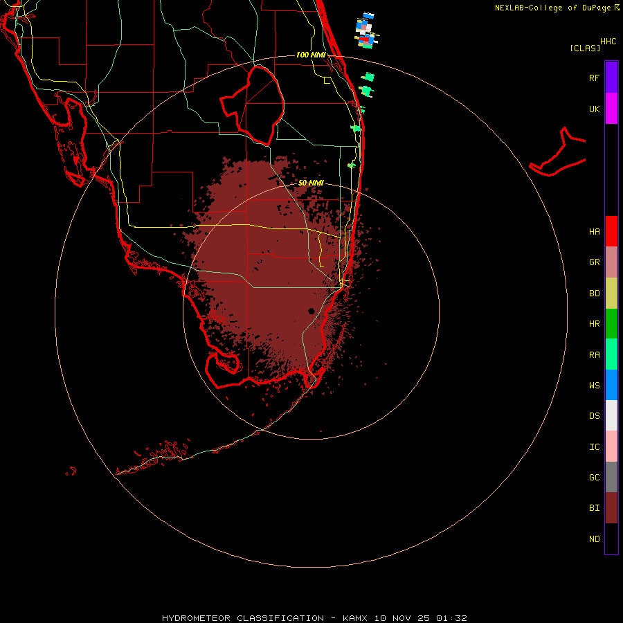
Task: Click the [CLAS] units label
Action: point(585,48)
